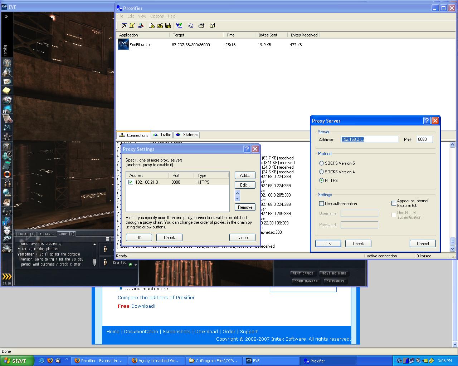Click the Save Profile floppy disk icon

[168, 25]
